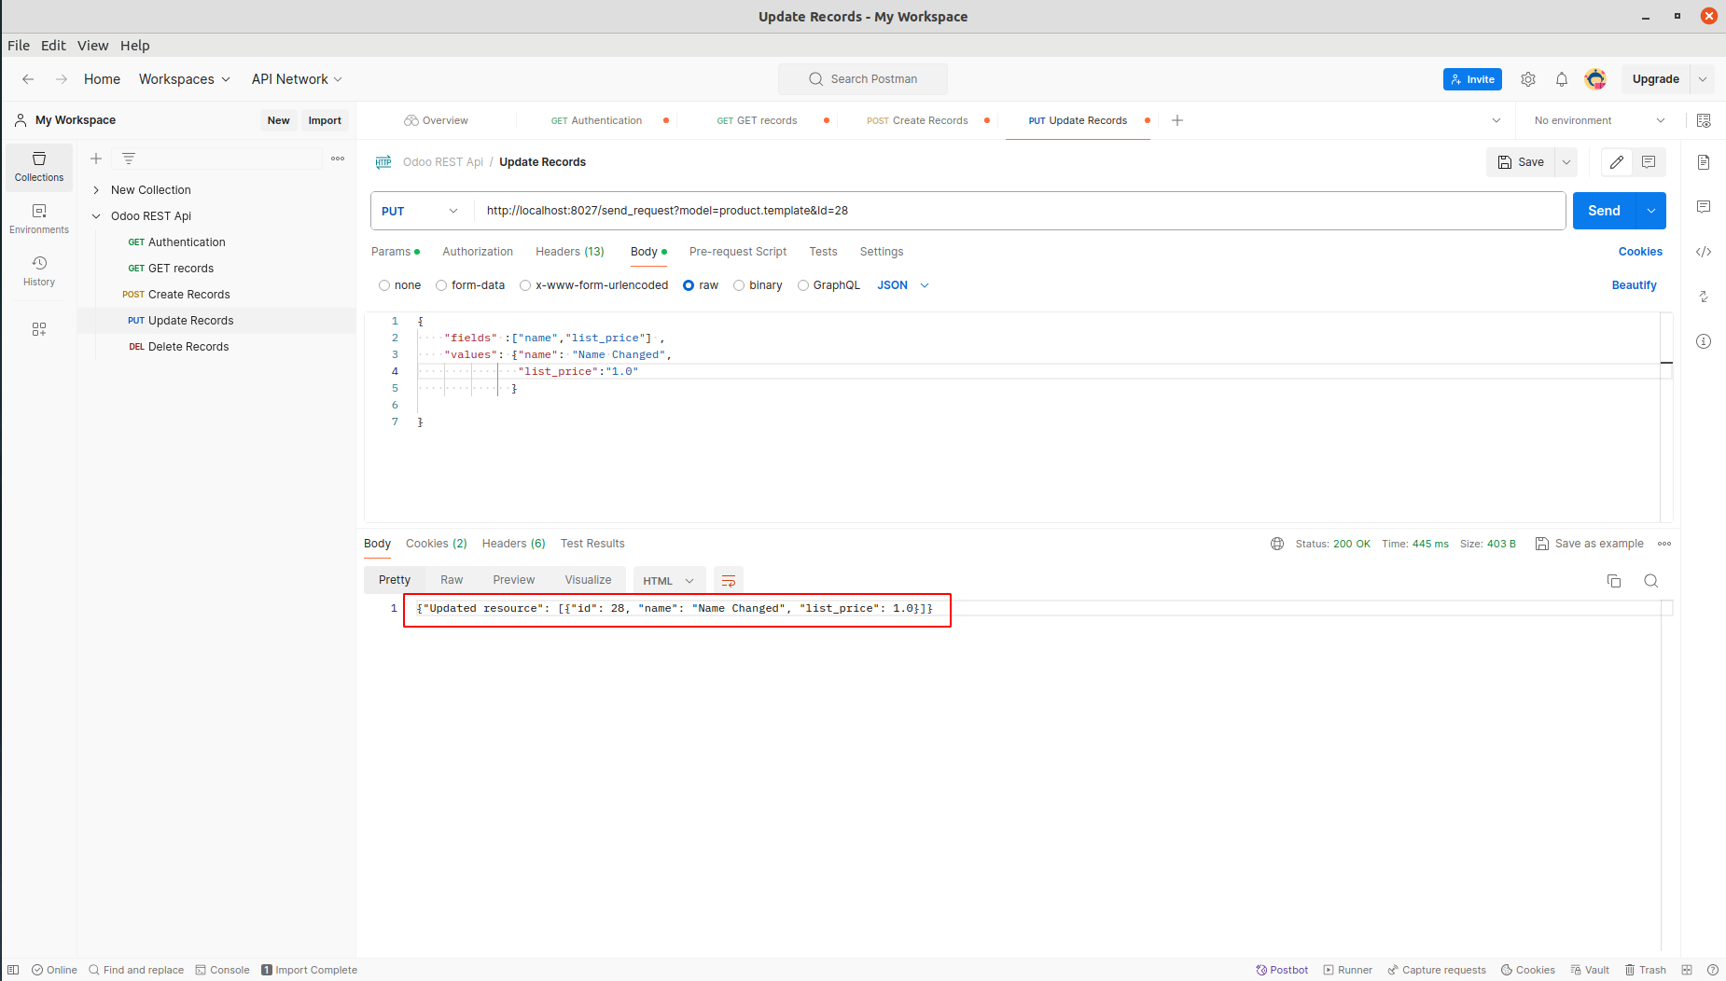1726x981 pixels.
Task: Open the notifications bell
Action: (x=1562, y=79)
